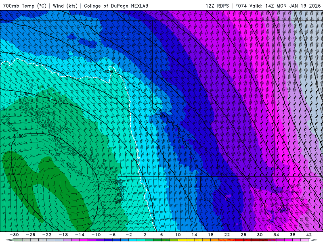Image resolution: width=323 pixels, height=242 pixels.
Task: Pick the red segment of the temperature color bar
Action: pyautogui.click(x=239, y=240)
